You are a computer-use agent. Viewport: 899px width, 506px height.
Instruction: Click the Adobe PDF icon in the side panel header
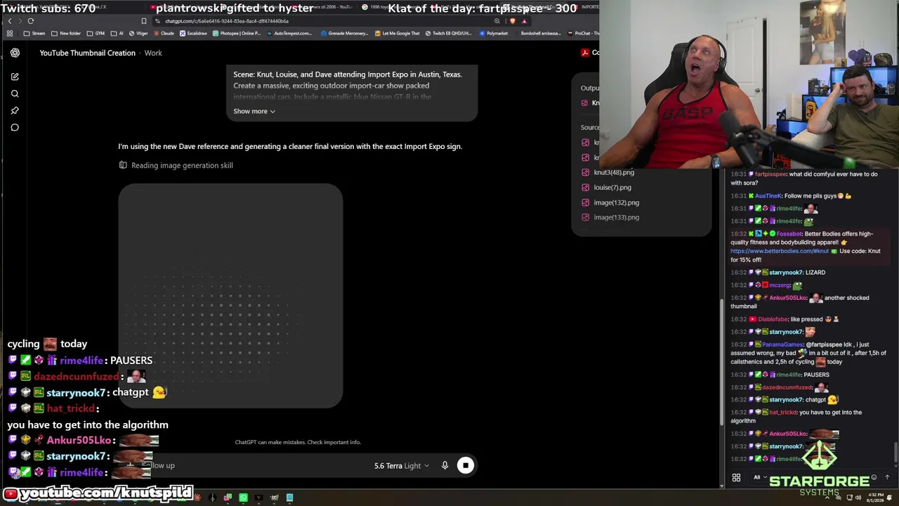[584, 53]
